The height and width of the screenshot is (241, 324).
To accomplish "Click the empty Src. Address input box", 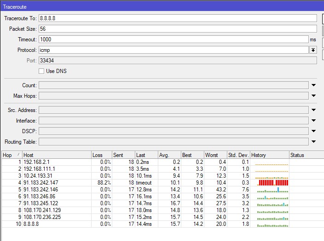I will 174,110.
